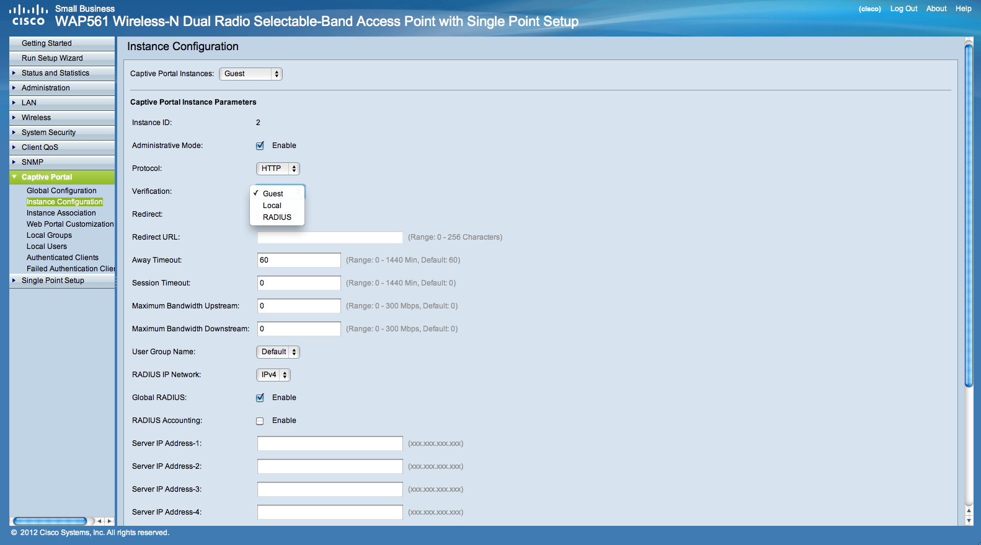Open User Group Name dropdown
The height and width of the screenshot is (545, 981).
coord(278,352)
